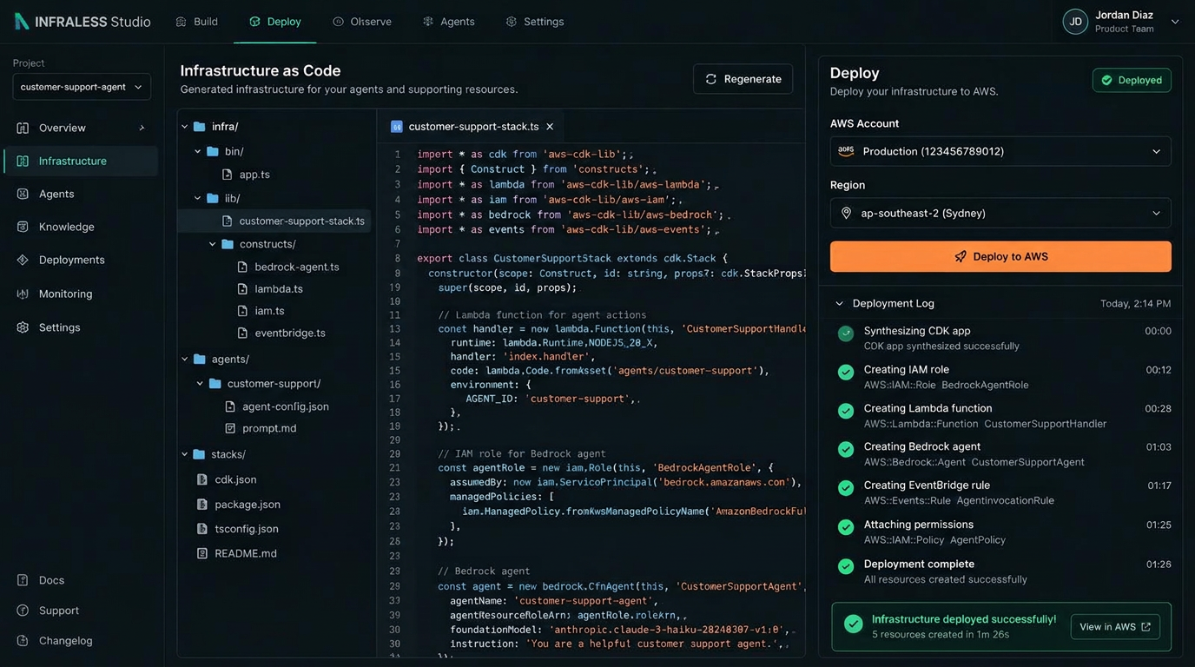Click the Regenerate button
The image size is (1195, 667).
[x=743, y=79]
